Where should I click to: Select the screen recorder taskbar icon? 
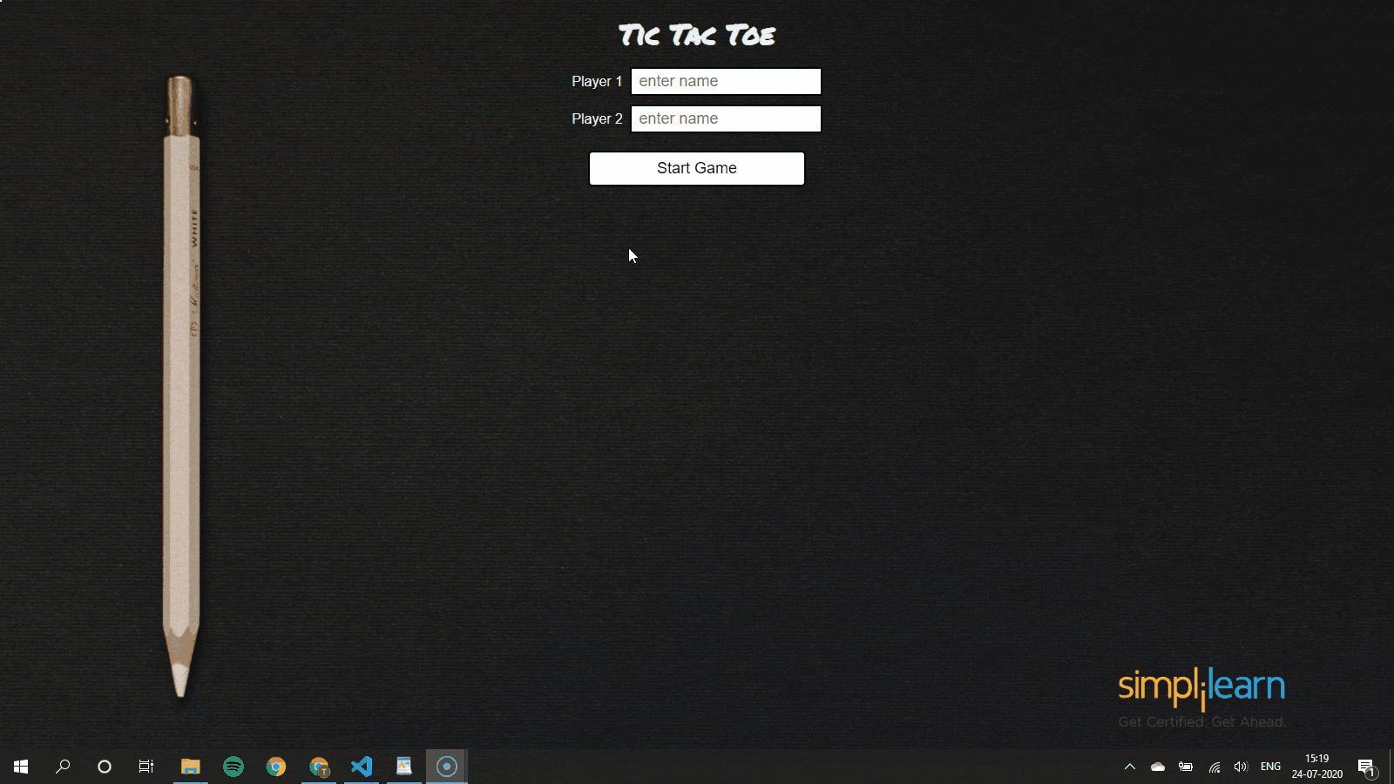pos(447,767)
